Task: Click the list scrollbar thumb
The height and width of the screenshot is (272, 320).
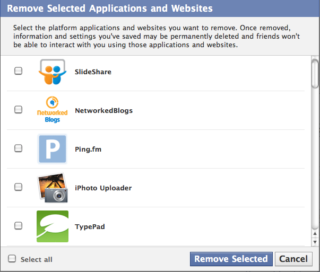Action: (315, 74)
